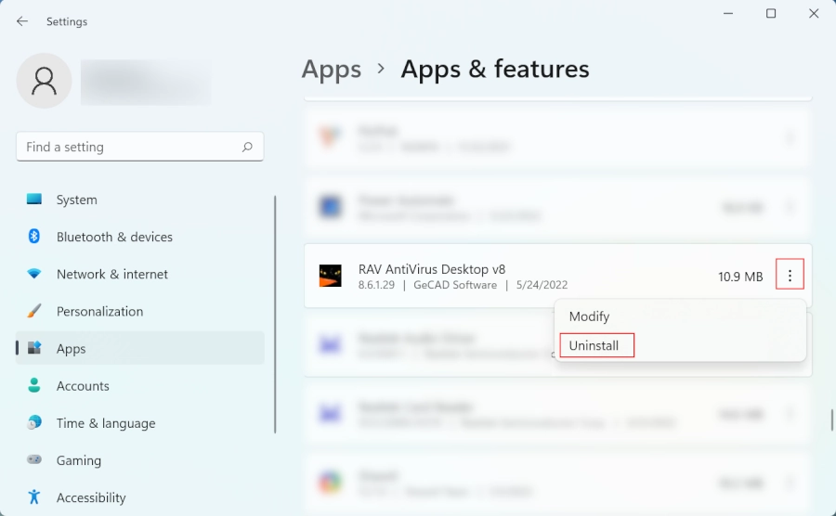The image size is (836, 516).
Task: Click the Accessibility figure icon
Action: pos(34,497)
